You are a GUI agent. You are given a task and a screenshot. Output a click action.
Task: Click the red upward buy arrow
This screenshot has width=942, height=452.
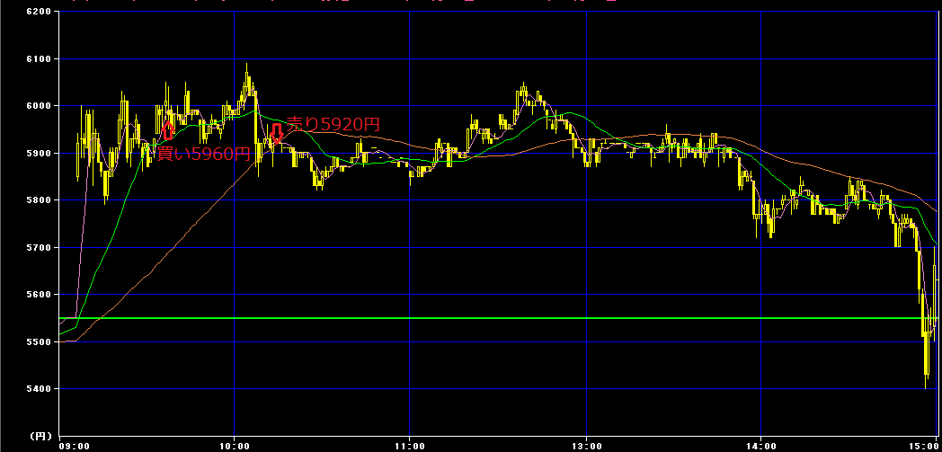(169, 131)
